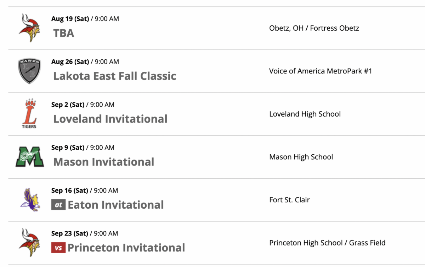Click the Obetz, OH / Fortress Obetz location
The image size is (425, 267).
tap(314, 28)
